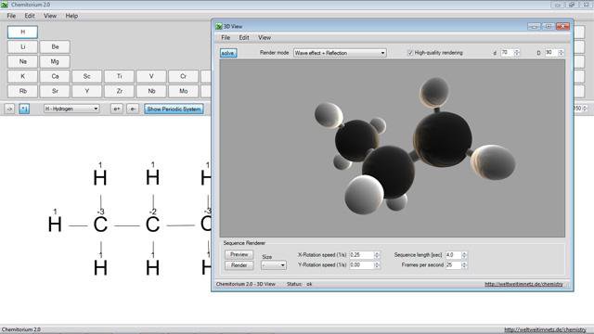Image resolution: width=594 pixels, height=334 pixels.
Task: Click Show Periodic System button
Action: (174, 109)
